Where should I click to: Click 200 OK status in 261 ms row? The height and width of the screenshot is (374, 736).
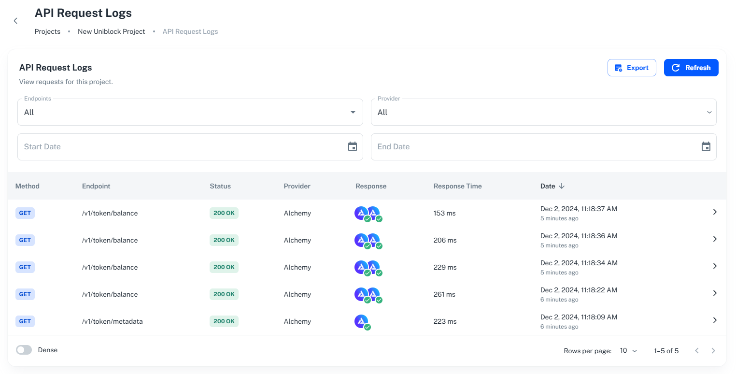point(224,294)
